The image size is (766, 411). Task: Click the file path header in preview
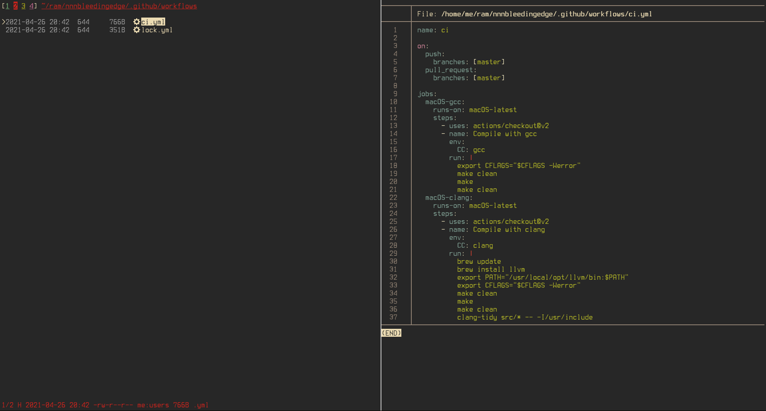tap(535, 14)
